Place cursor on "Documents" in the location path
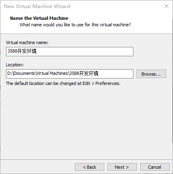This screenshot has height=174, width=173. (24, 73)
